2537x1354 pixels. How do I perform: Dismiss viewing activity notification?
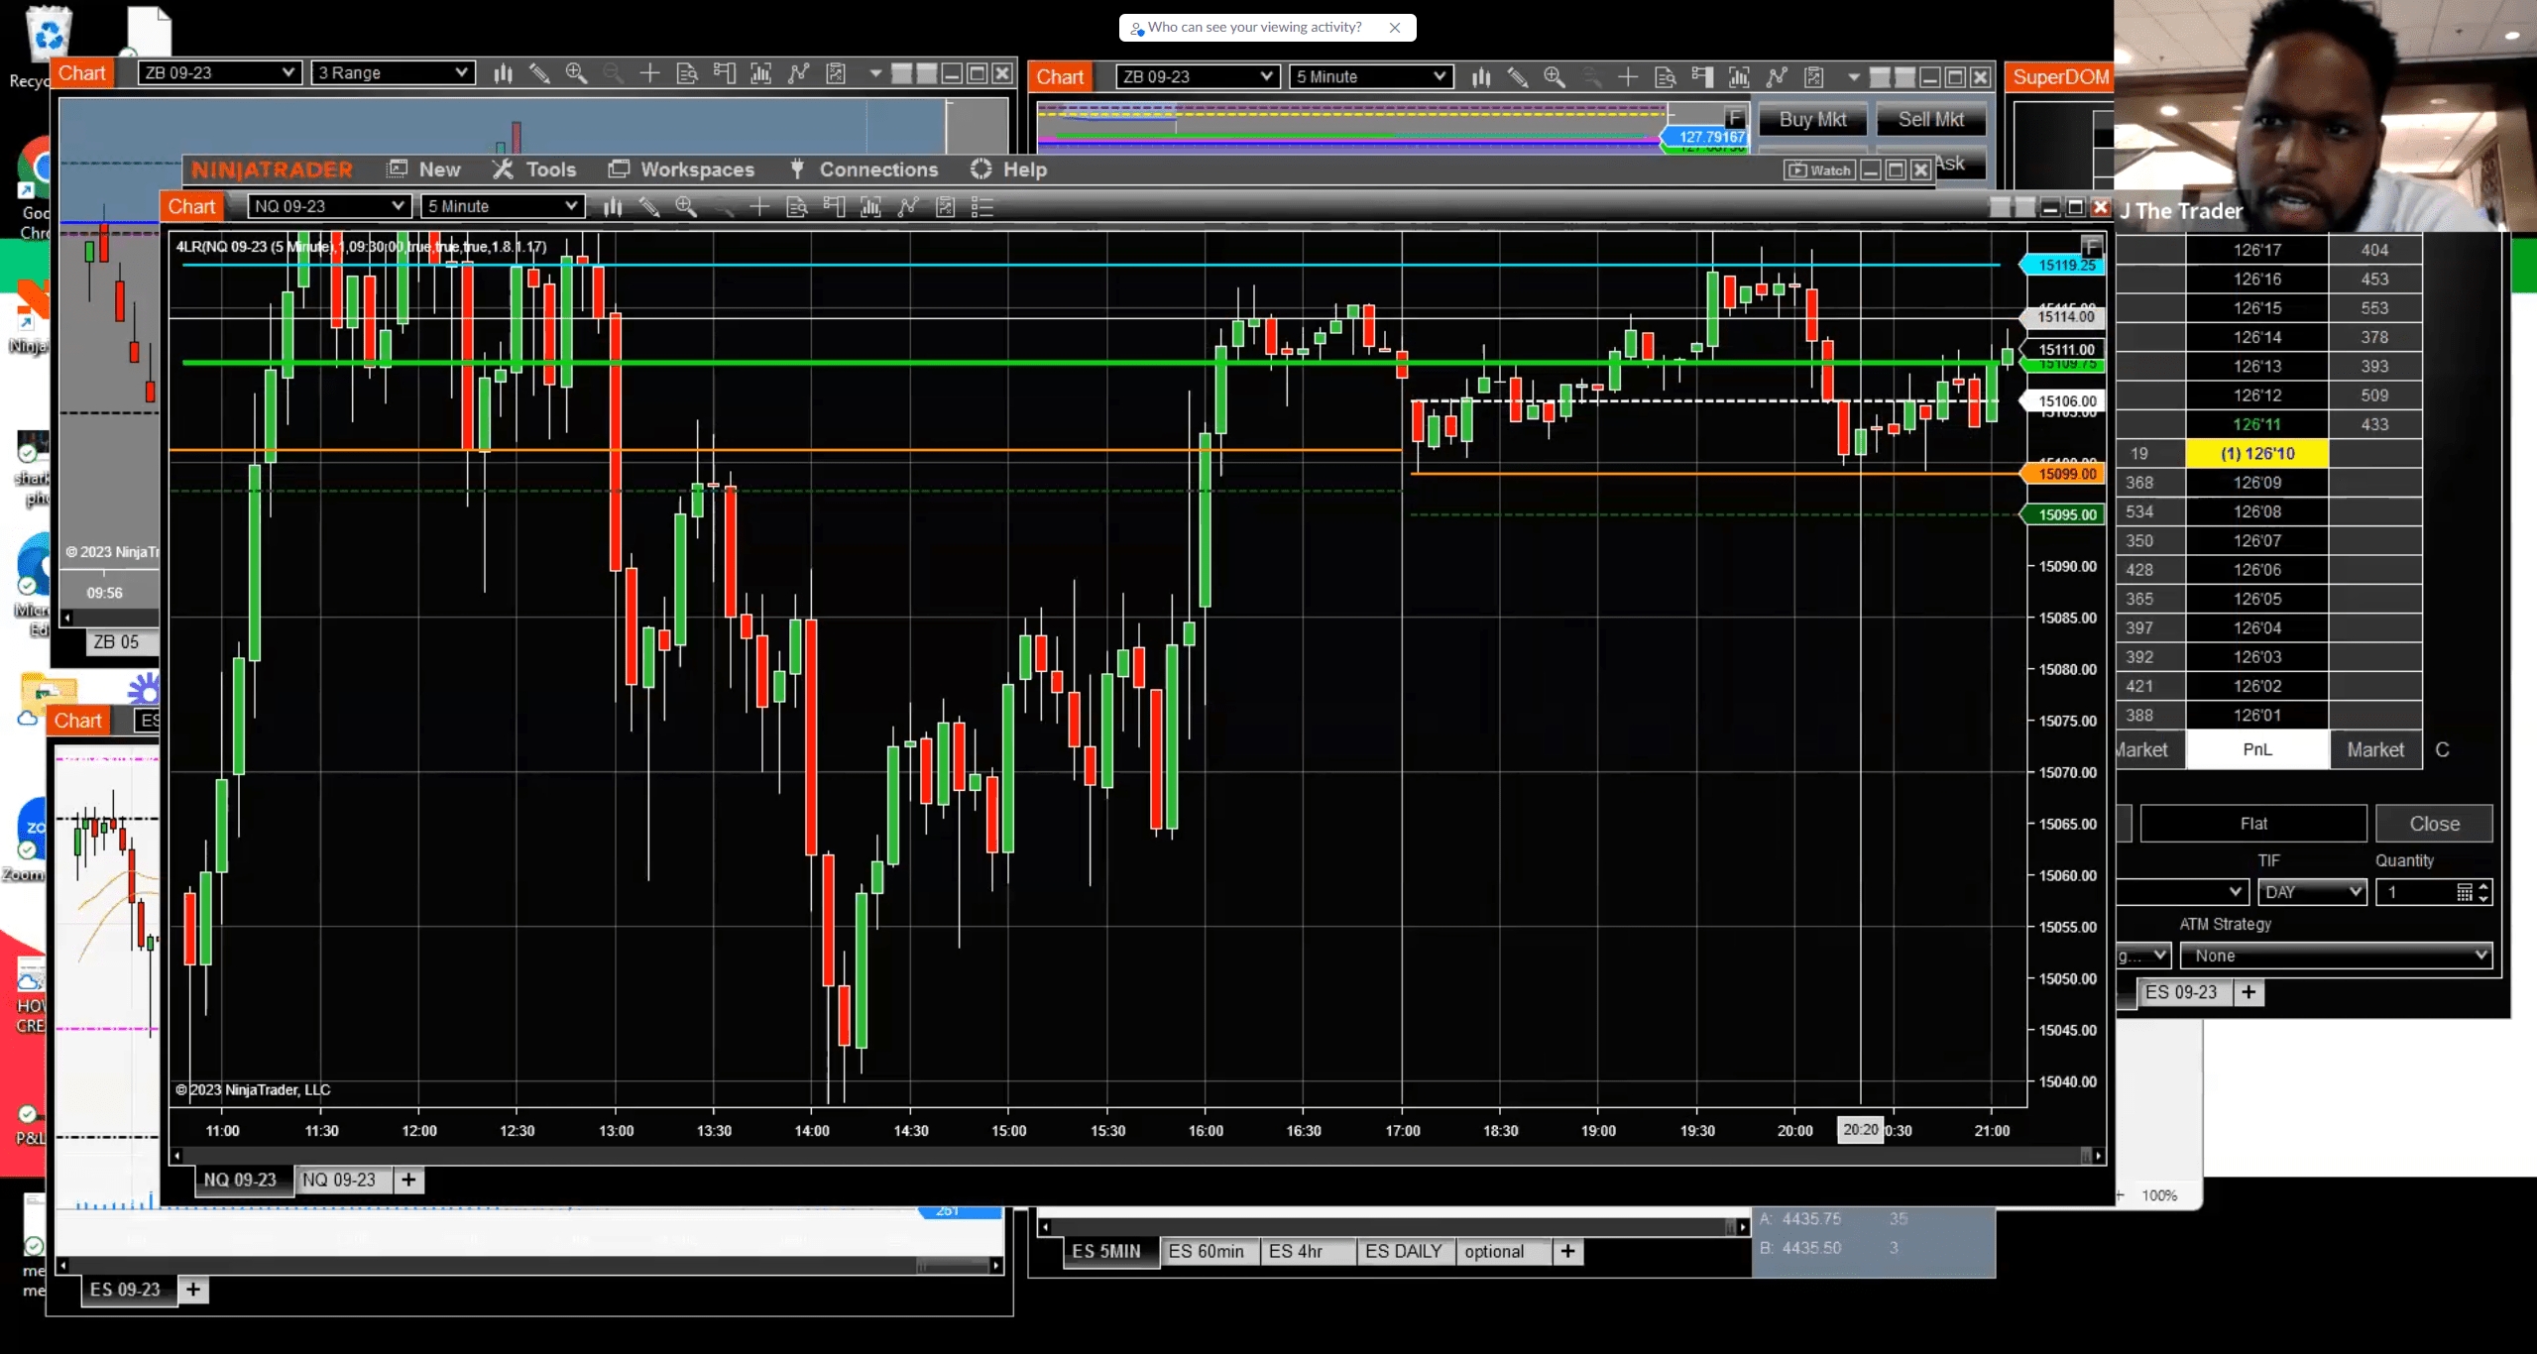(x=1395, y=28)
